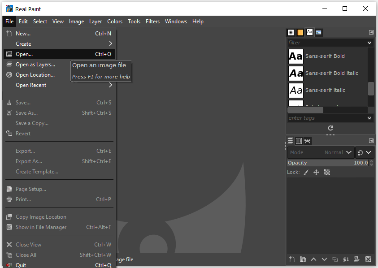Choose Open... from the File menu
The image size is (378, 268).
pyautogui.click(x=59, y=54)
